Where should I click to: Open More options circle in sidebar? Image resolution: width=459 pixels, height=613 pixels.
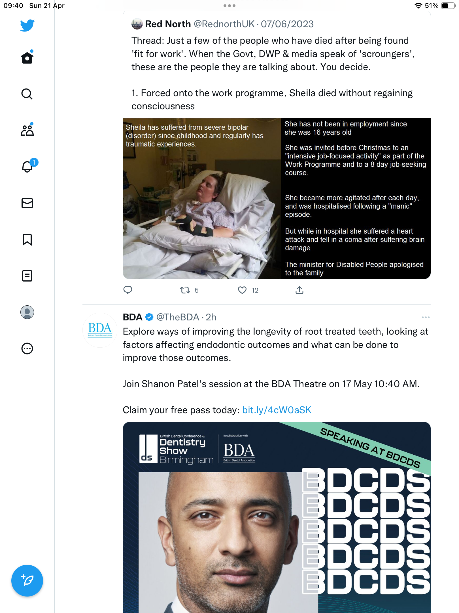pos(27,349)
